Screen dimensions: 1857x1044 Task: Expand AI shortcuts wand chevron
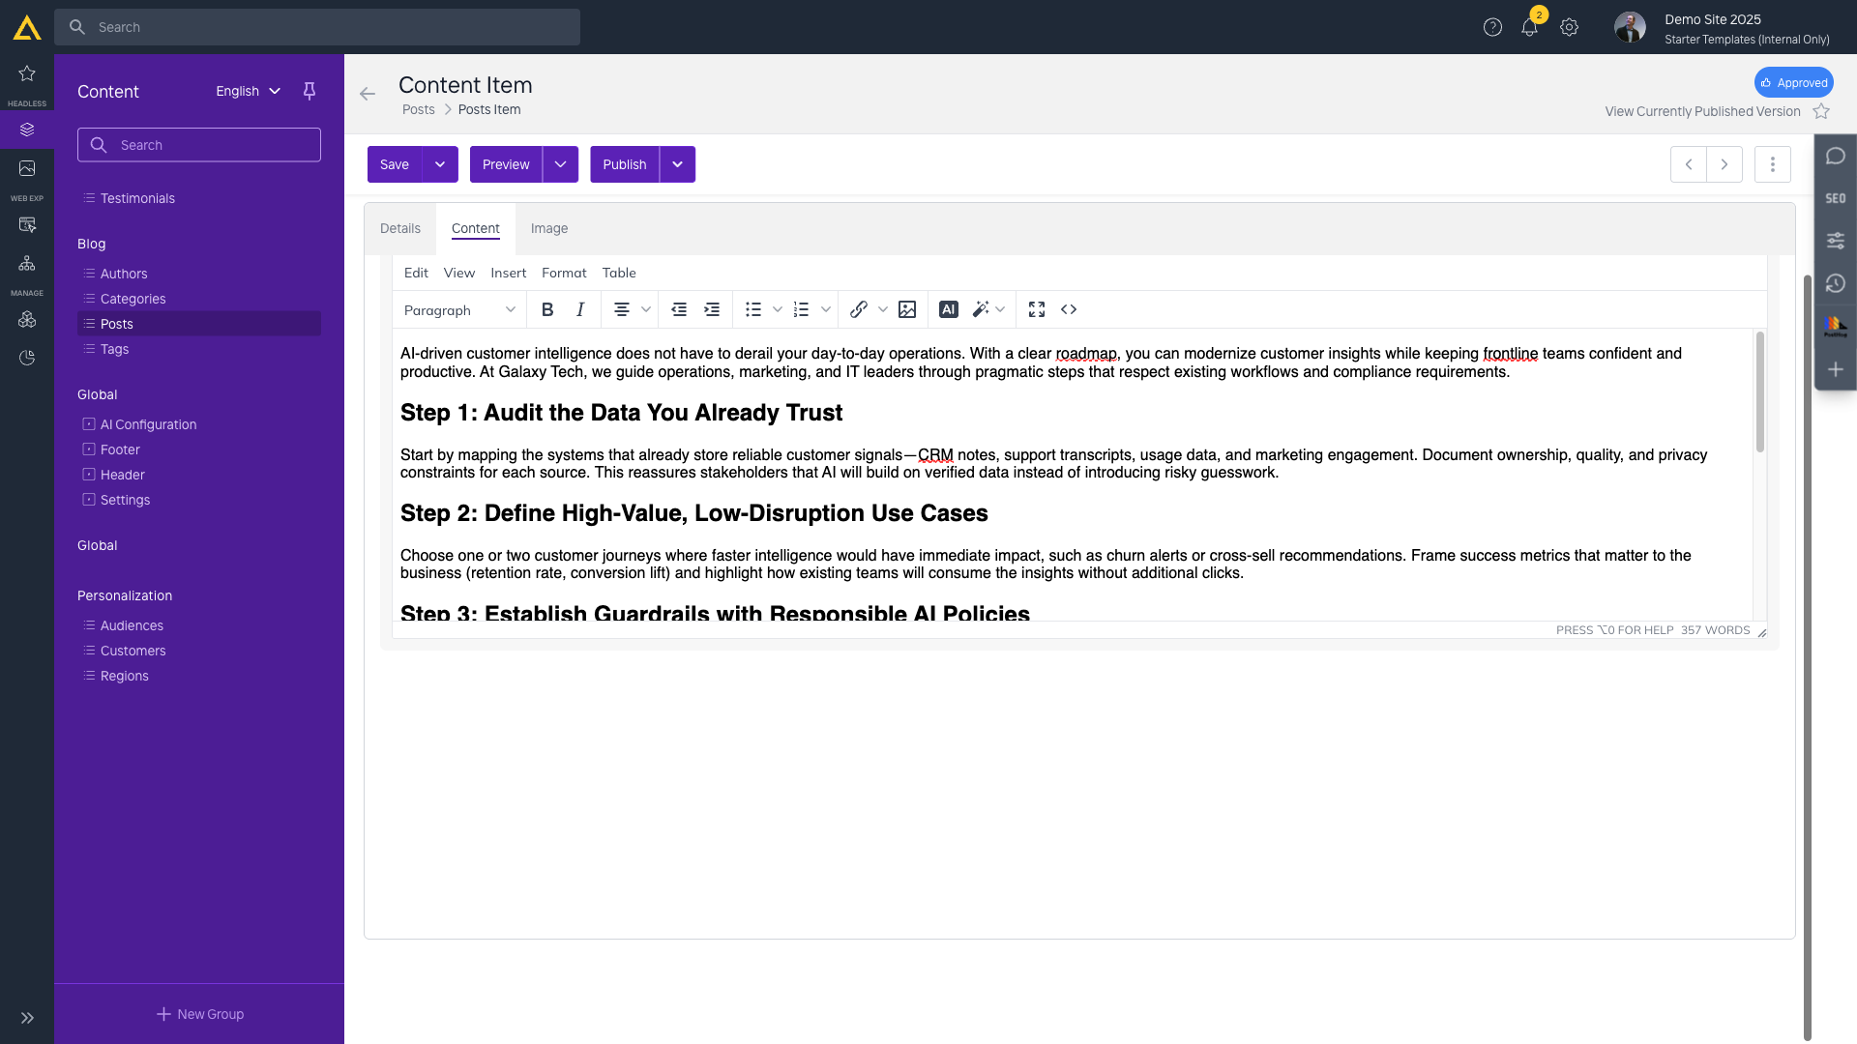(x=1001, y=309)
